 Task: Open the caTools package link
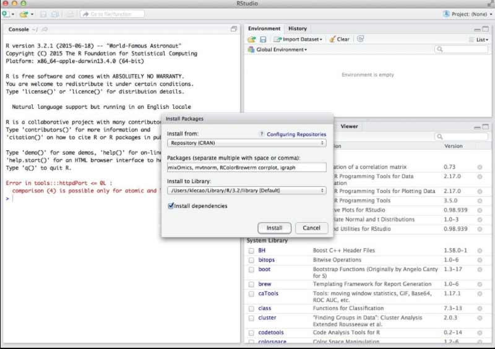[269, 293]
